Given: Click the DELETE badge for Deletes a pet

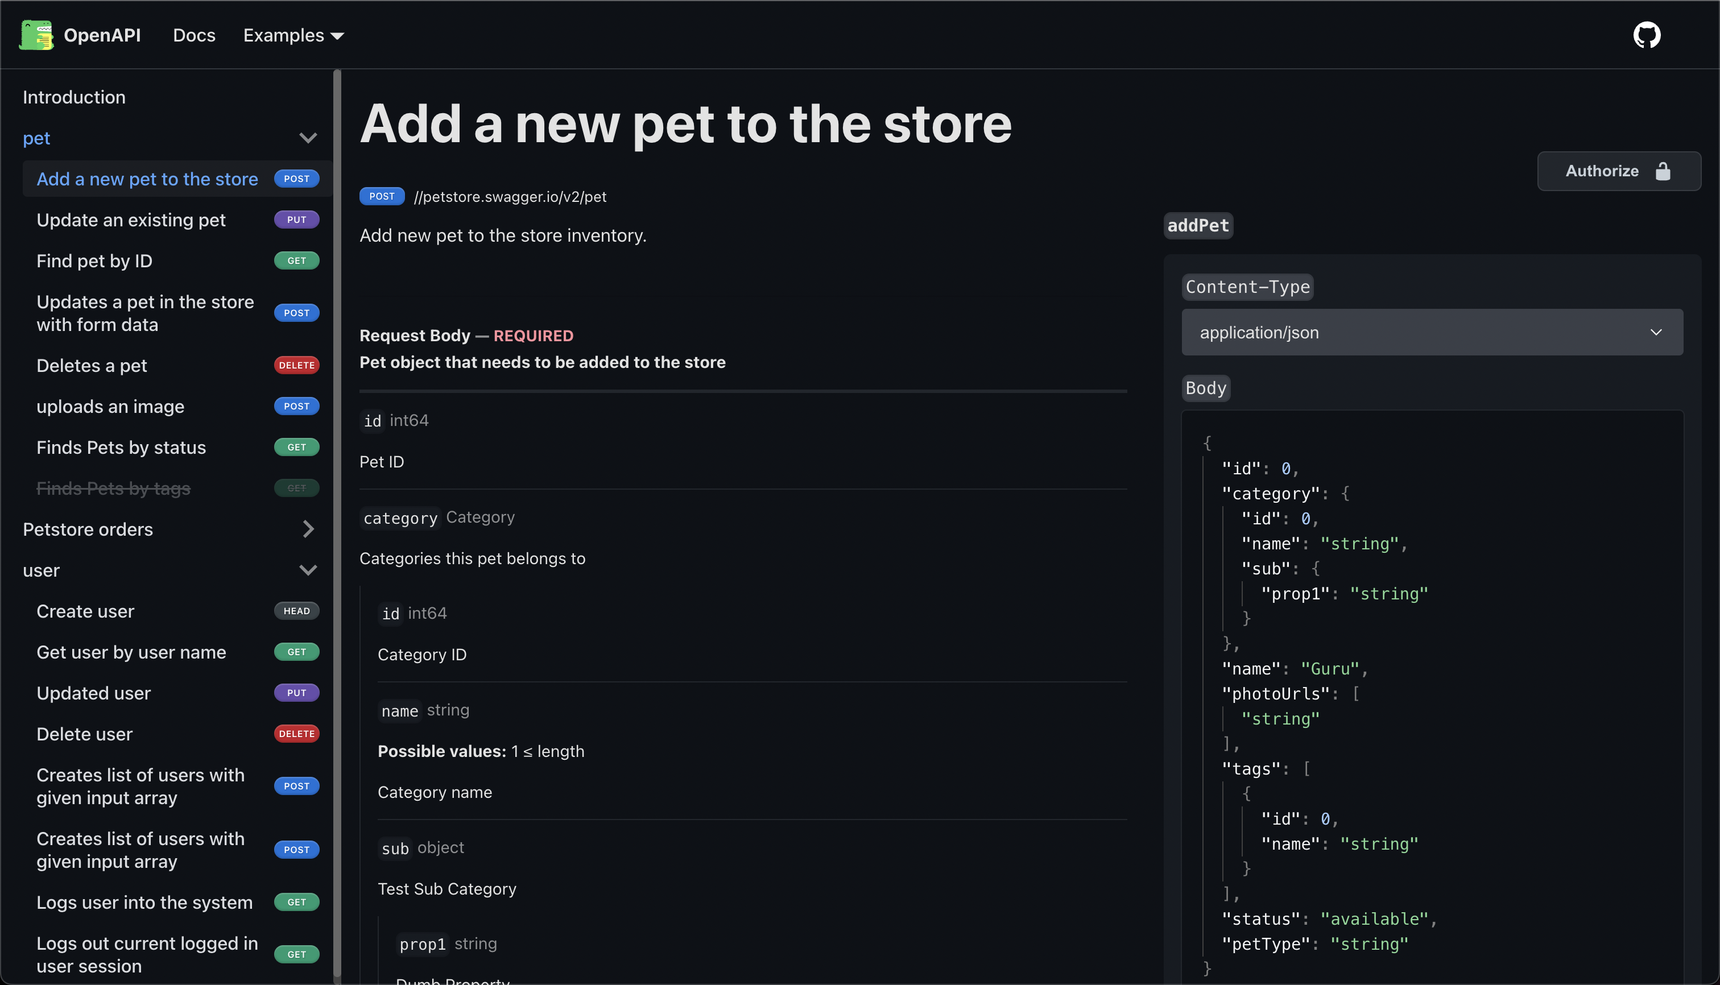Looking at the screenshot, I should (296, 365).
